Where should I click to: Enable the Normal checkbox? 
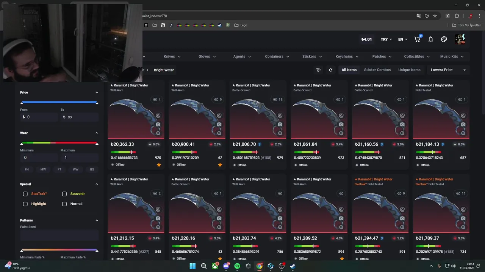[x=64, y=204]
